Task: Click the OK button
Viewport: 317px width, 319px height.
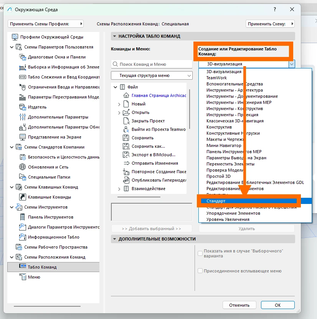Action: [277, 305]
